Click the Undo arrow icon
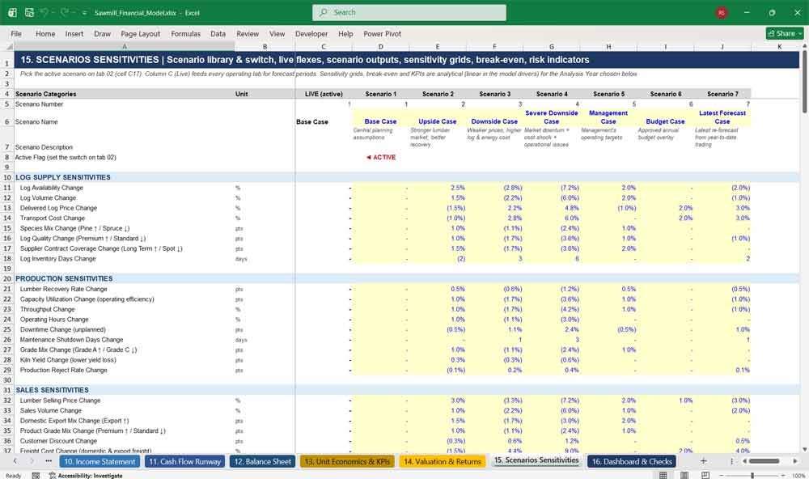The height and width of the screenshot is (479, 809). pos(44,12)
